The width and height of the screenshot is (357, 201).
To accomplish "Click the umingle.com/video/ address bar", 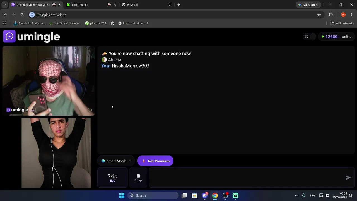I will 176,15.
